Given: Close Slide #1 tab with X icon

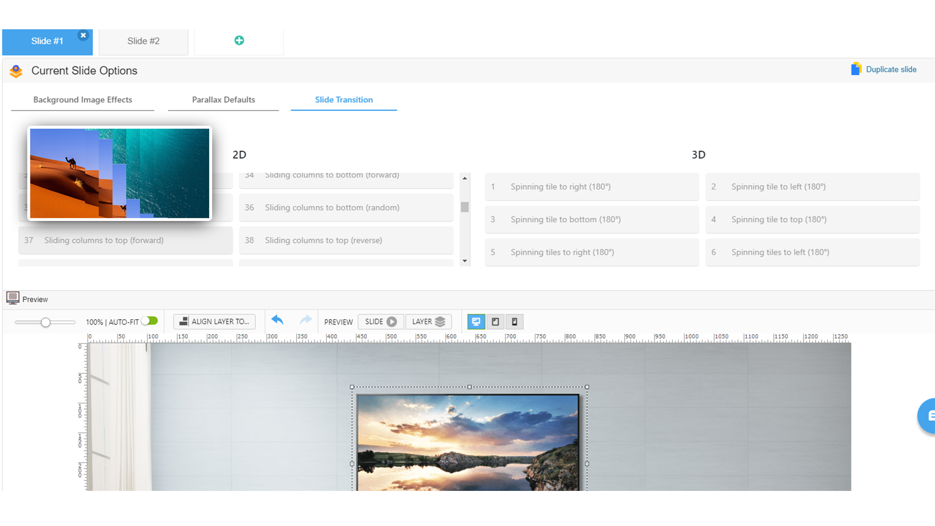Looking at the screenshot, I should (x=83, y=36).
